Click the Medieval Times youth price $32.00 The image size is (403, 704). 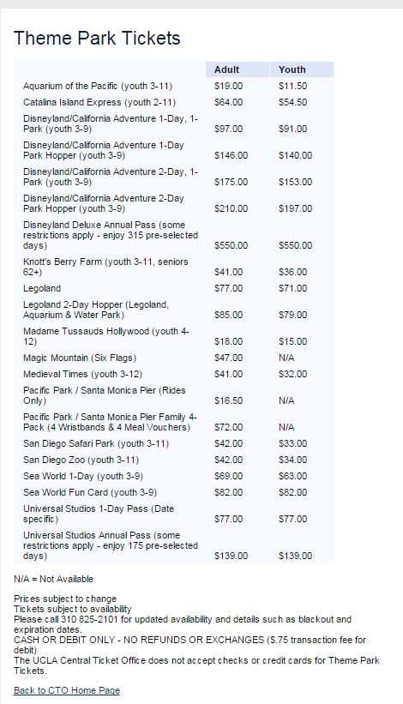coord(292,374)
